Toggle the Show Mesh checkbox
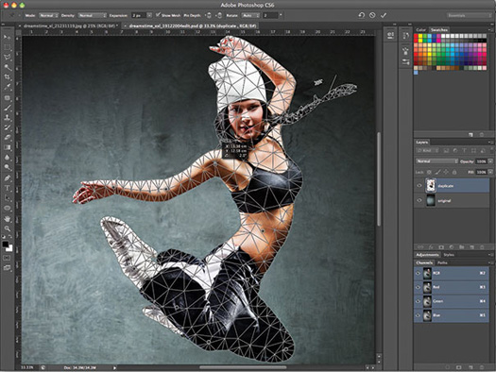The image size is (496, 372). [158, 15]
